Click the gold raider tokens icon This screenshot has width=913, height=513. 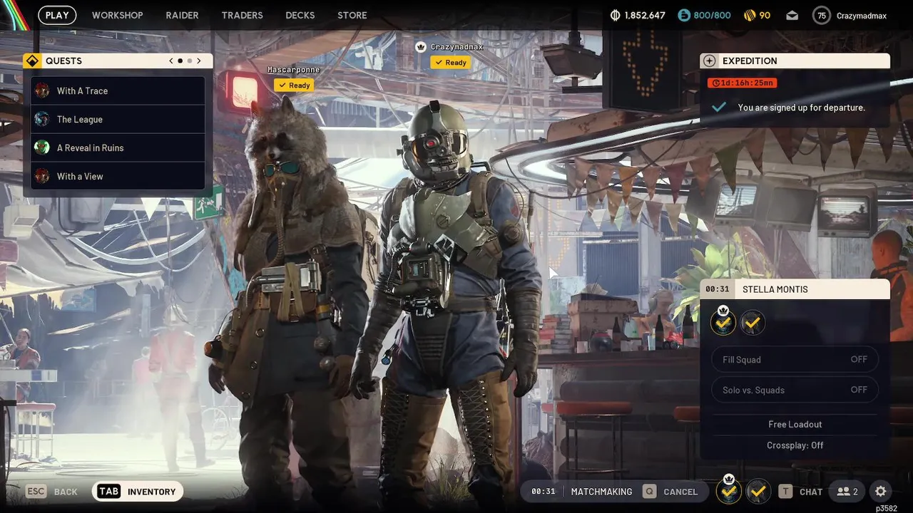click(749, 15)
